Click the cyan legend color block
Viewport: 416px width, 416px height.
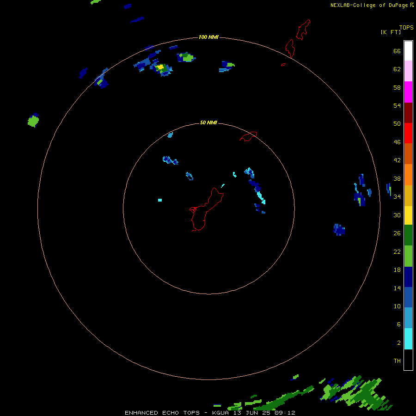tap(408, 339)
